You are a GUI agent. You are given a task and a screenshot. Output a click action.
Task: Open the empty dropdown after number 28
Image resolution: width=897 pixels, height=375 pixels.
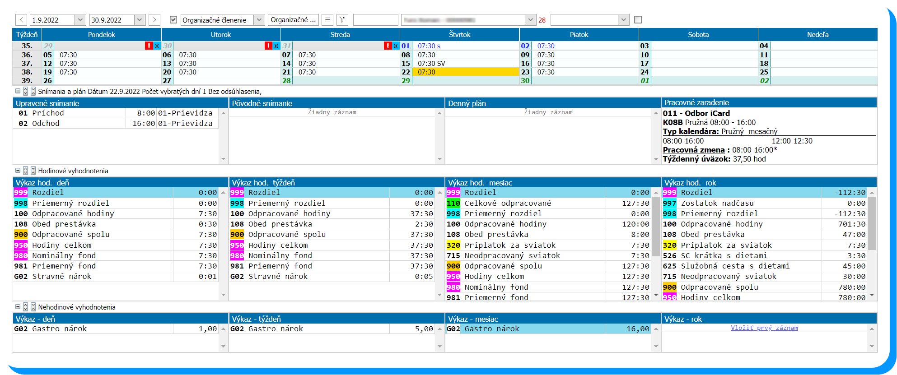point(623,20)
